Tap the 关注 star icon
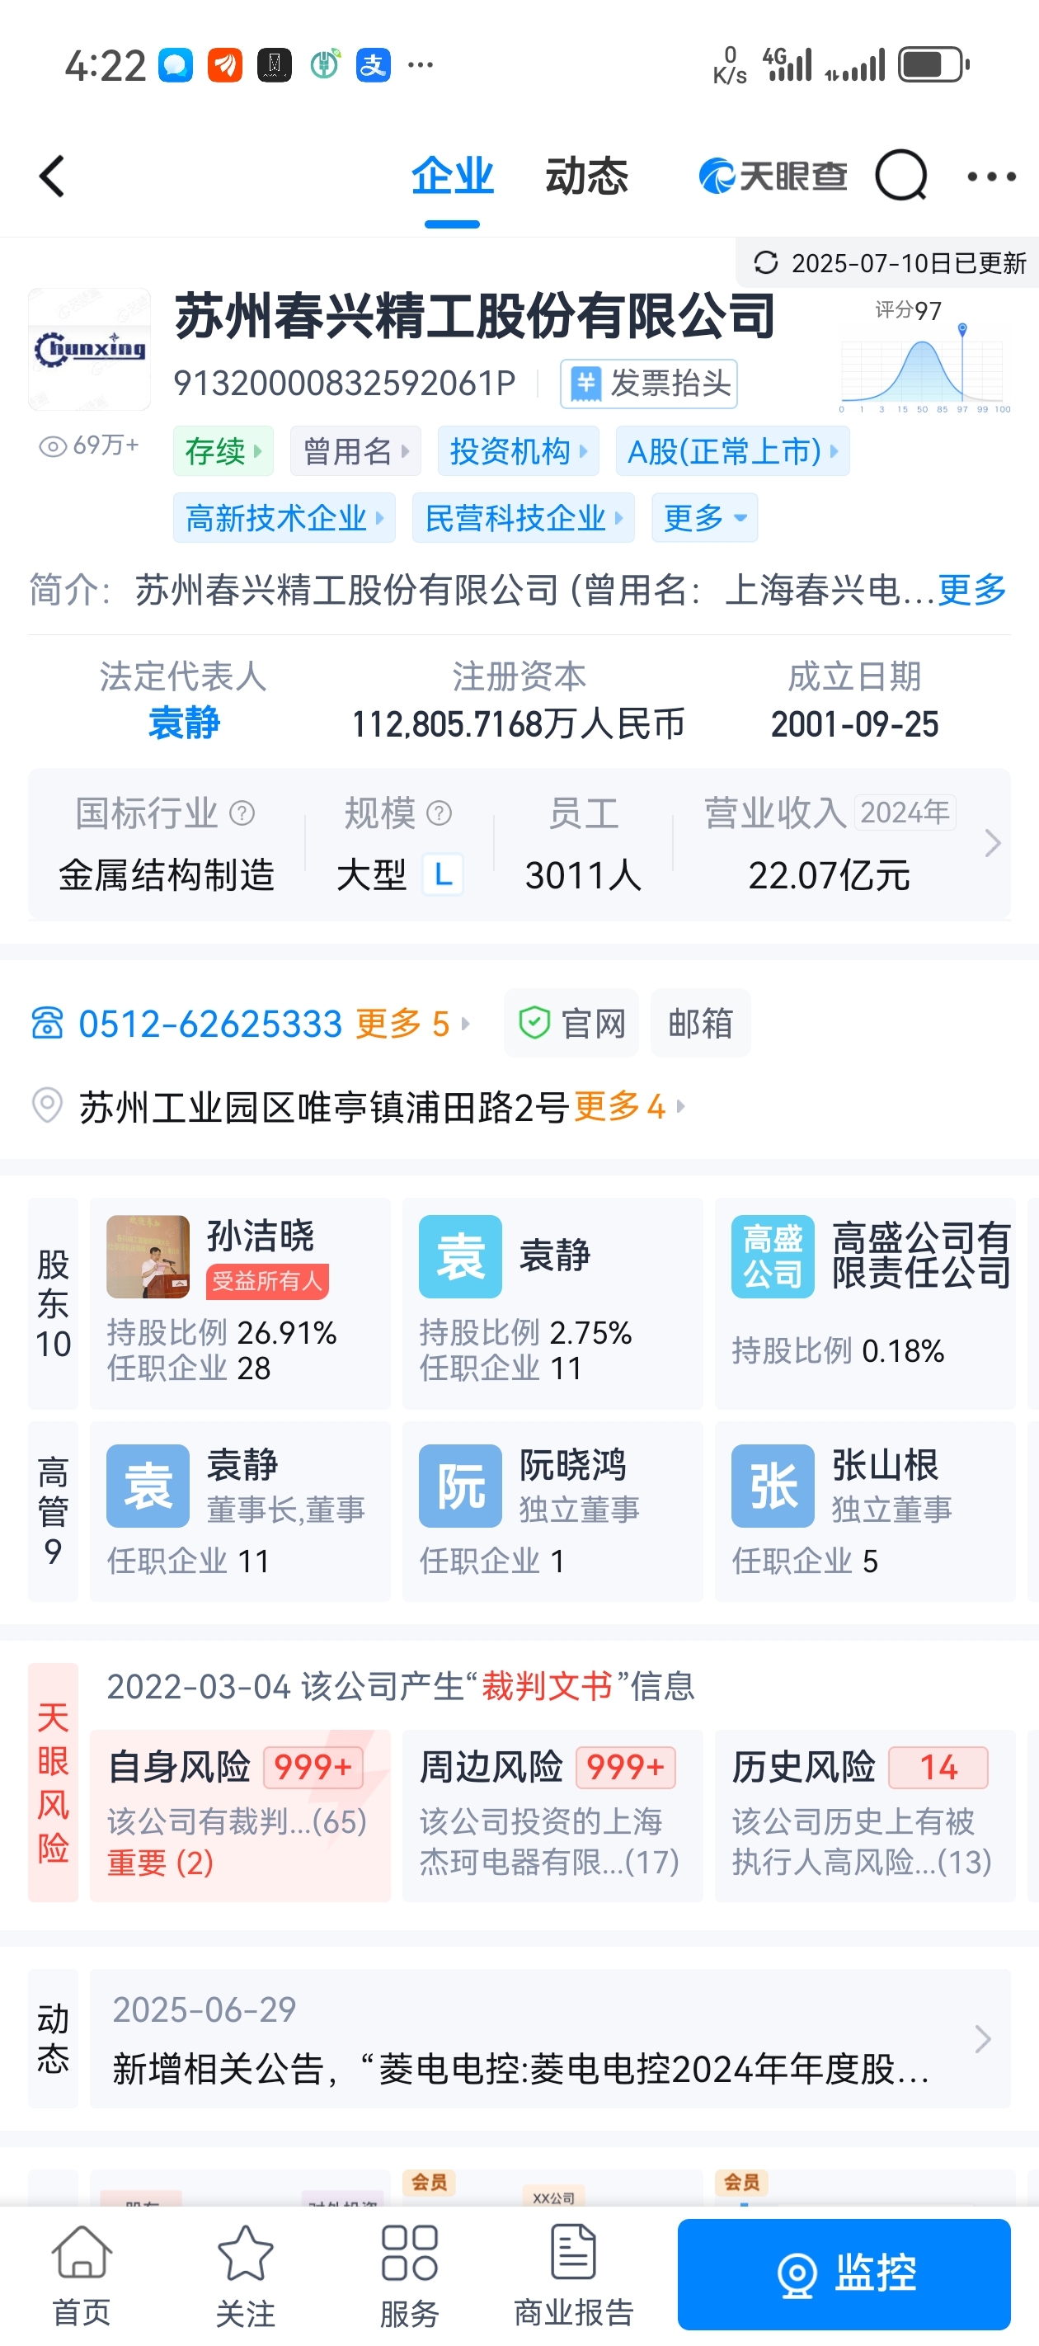The image size is (1039, 2346). (246, 2274)
